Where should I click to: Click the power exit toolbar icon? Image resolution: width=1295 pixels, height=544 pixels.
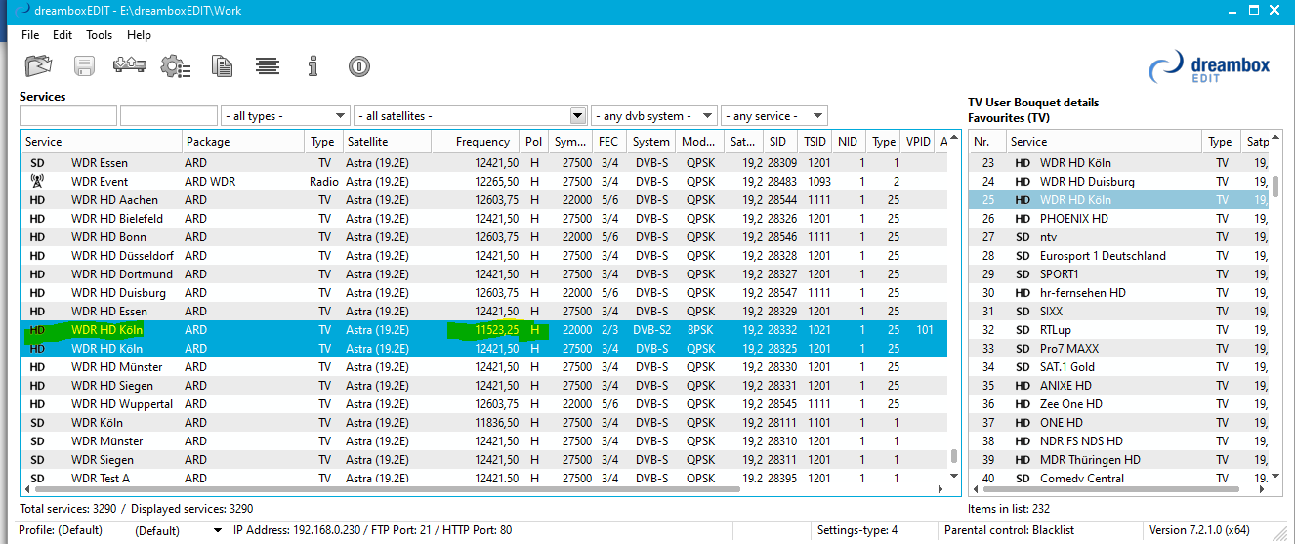(359, 66)
